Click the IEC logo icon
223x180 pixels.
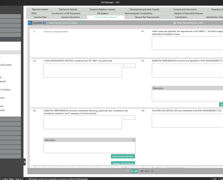point(30,23)
